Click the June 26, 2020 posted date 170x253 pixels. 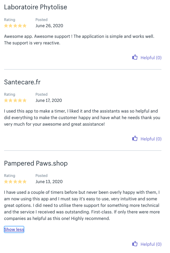(49, 26)
